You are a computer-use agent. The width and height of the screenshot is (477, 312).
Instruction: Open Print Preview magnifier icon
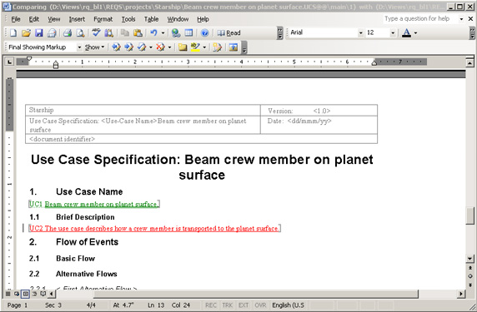point(80,32)
